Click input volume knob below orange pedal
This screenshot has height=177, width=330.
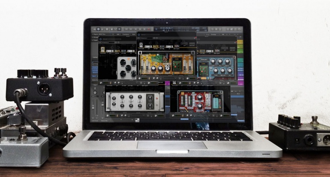139,78
